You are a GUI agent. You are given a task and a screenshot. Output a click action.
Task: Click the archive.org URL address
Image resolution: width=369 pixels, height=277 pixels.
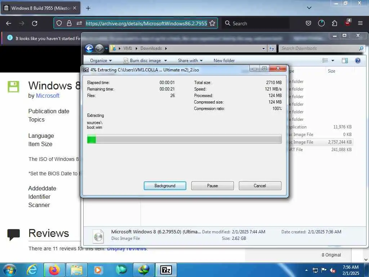[146, 23]
